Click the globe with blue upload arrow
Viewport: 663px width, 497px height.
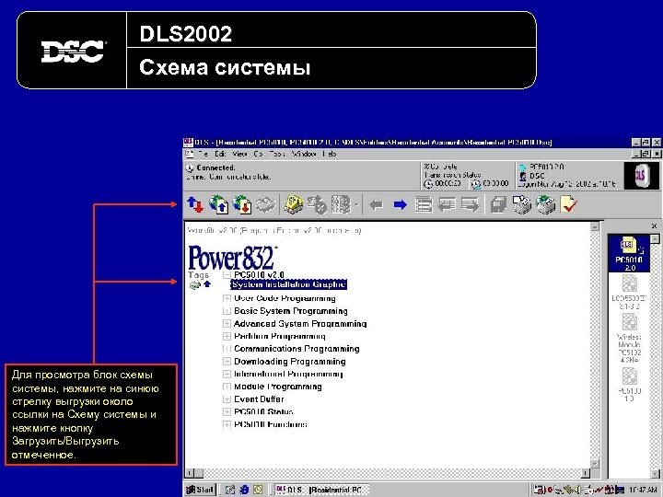219,205
